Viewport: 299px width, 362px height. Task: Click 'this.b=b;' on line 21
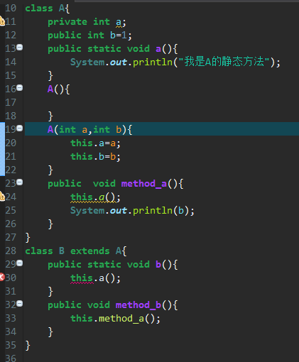click(x=95, y=157)
